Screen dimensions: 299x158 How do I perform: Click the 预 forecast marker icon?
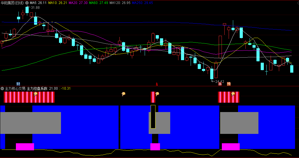[229, 84]
